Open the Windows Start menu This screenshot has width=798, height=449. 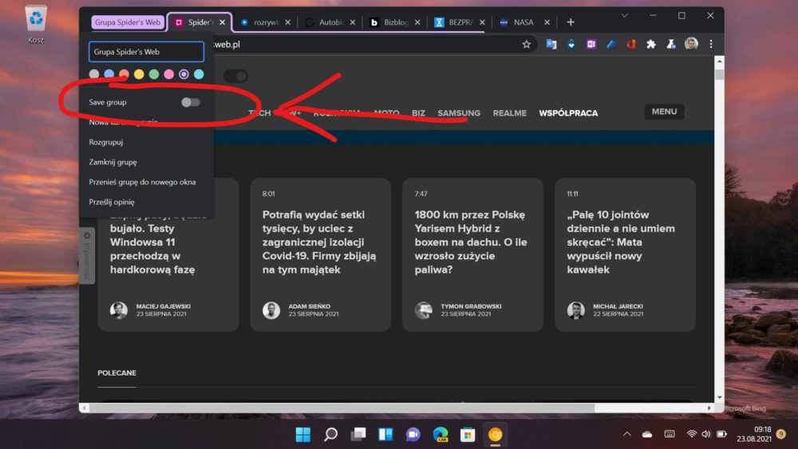coord(303,435)
